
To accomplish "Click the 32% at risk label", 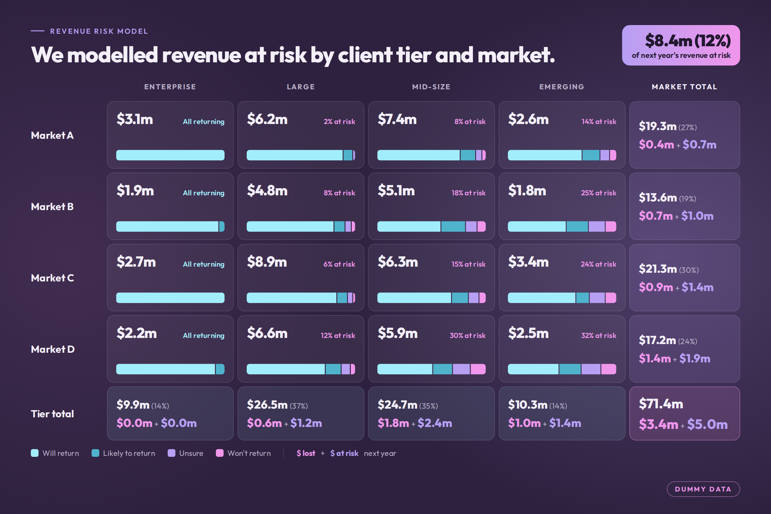I will [x=598, y=336].
